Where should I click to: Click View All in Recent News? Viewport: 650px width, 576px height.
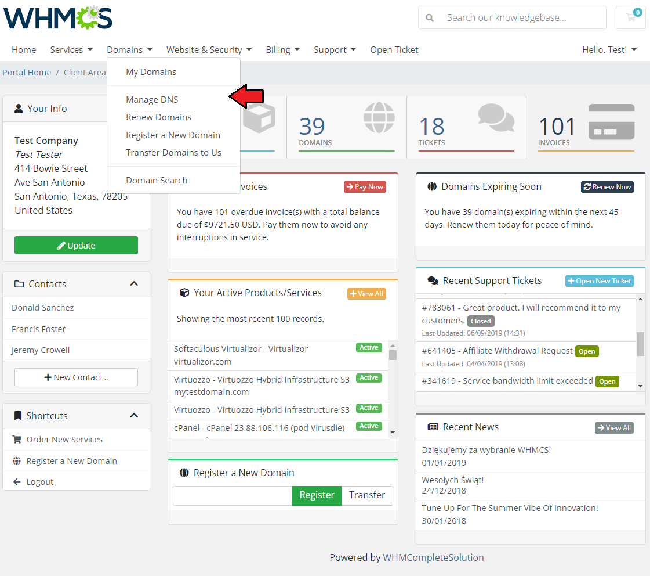(x=615, y=428)
